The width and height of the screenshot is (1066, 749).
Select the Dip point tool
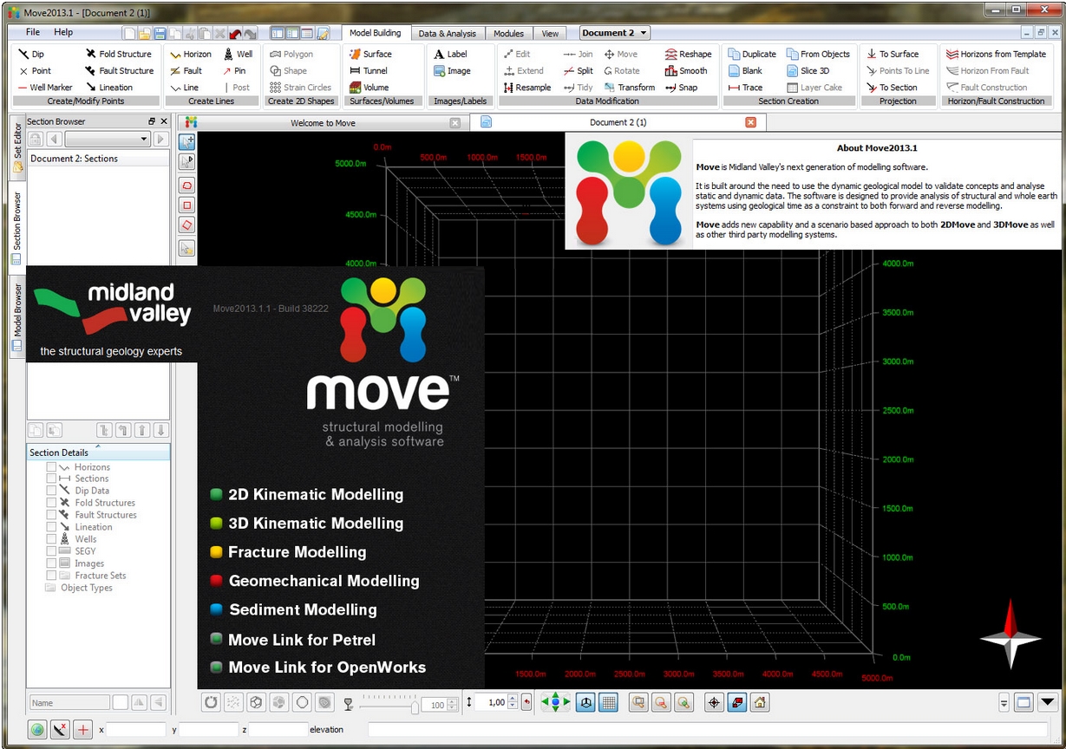pyautogui.click(x=31, y=54)
